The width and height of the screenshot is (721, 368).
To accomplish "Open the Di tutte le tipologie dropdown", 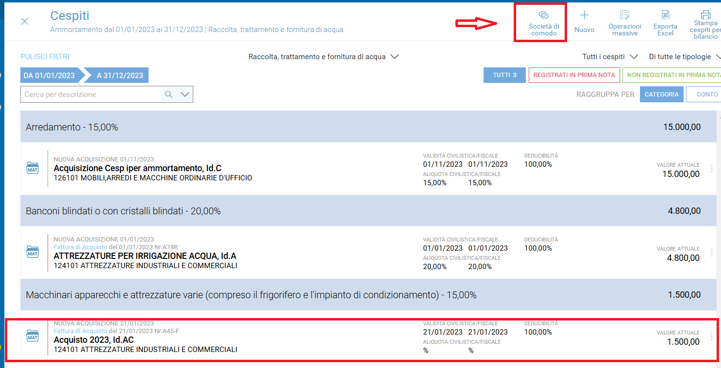I will [685, 57].
